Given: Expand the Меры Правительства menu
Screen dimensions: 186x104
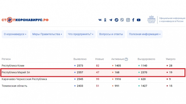Looking at the screenshot, I should [47, 34].
